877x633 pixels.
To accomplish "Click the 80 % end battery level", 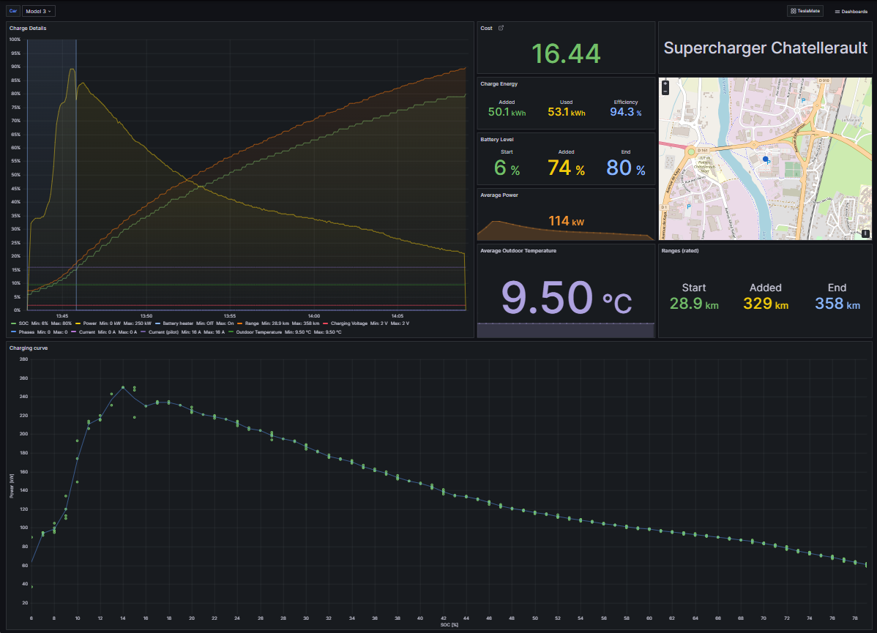I will [625, 168].
